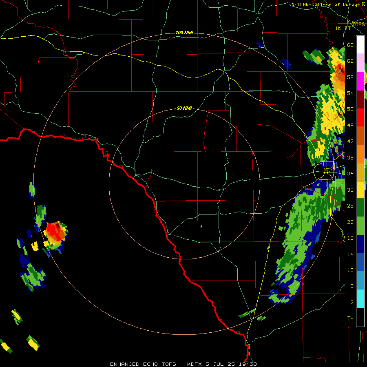Click the '26' legend value
The width and height of the screenshot is (367, 367).
click(x=350, y=206)
